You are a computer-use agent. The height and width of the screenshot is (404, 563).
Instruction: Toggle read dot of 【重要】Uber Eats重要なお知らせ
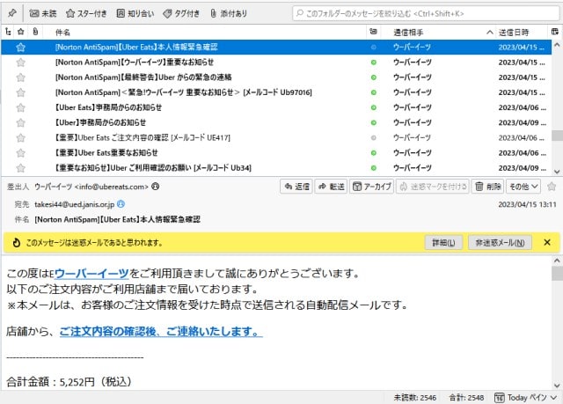pos(373,152)
